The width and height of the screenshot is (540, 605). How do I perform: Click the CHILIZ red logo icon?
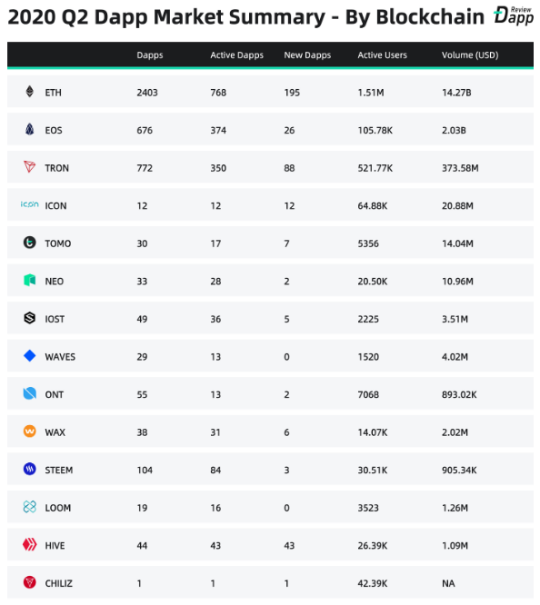(30, 582)
